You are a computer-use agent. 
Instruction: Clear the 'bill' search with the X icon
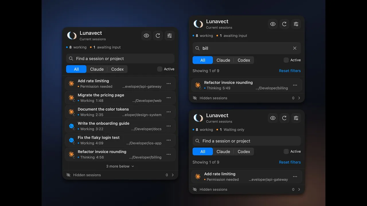[x=295, y=48]
